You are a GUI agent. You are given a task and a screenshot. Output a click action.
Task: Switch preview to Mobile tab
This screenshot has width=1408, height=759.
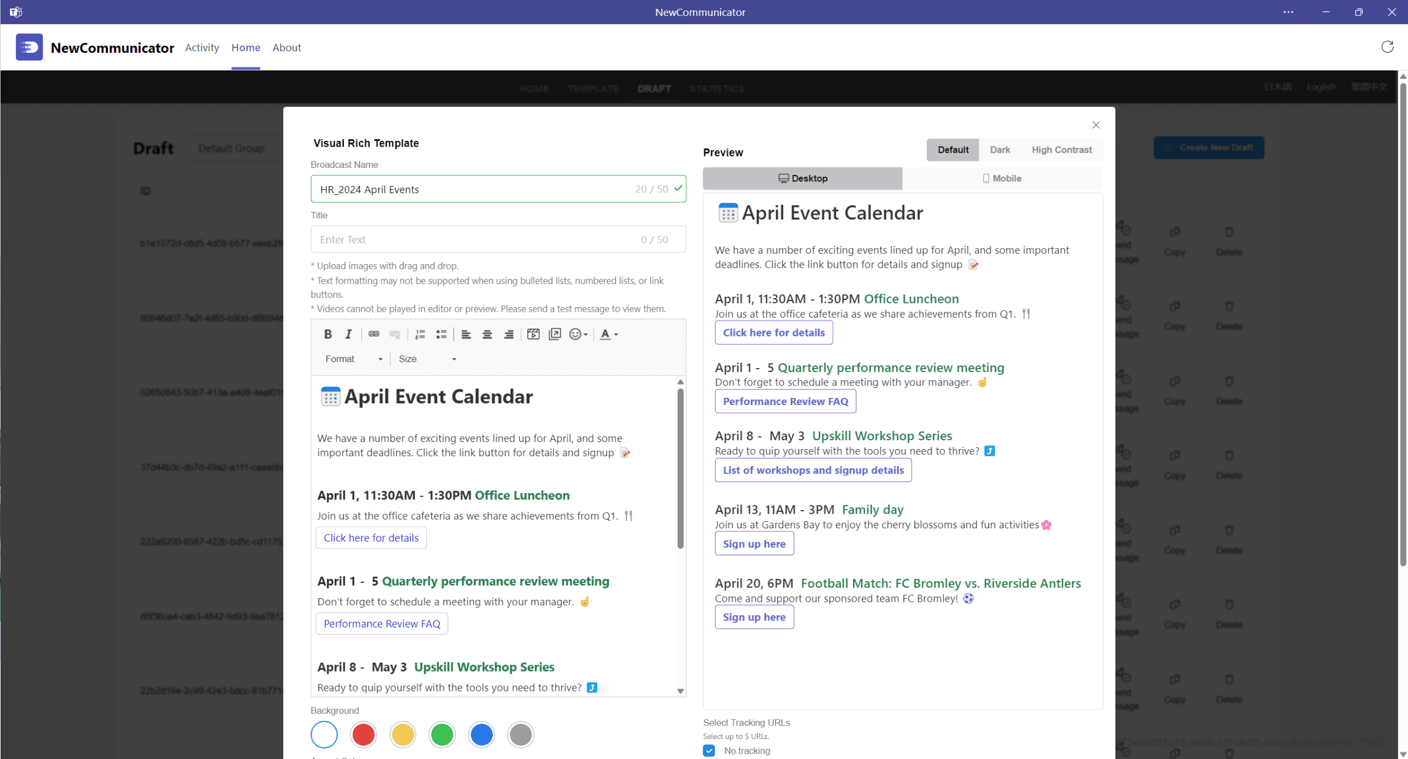tap(1002, 178)
